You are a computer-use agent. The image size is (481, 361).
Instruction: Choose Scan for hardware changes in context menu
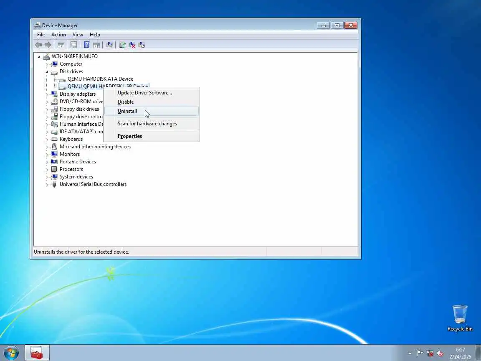[x=152, y=124]
